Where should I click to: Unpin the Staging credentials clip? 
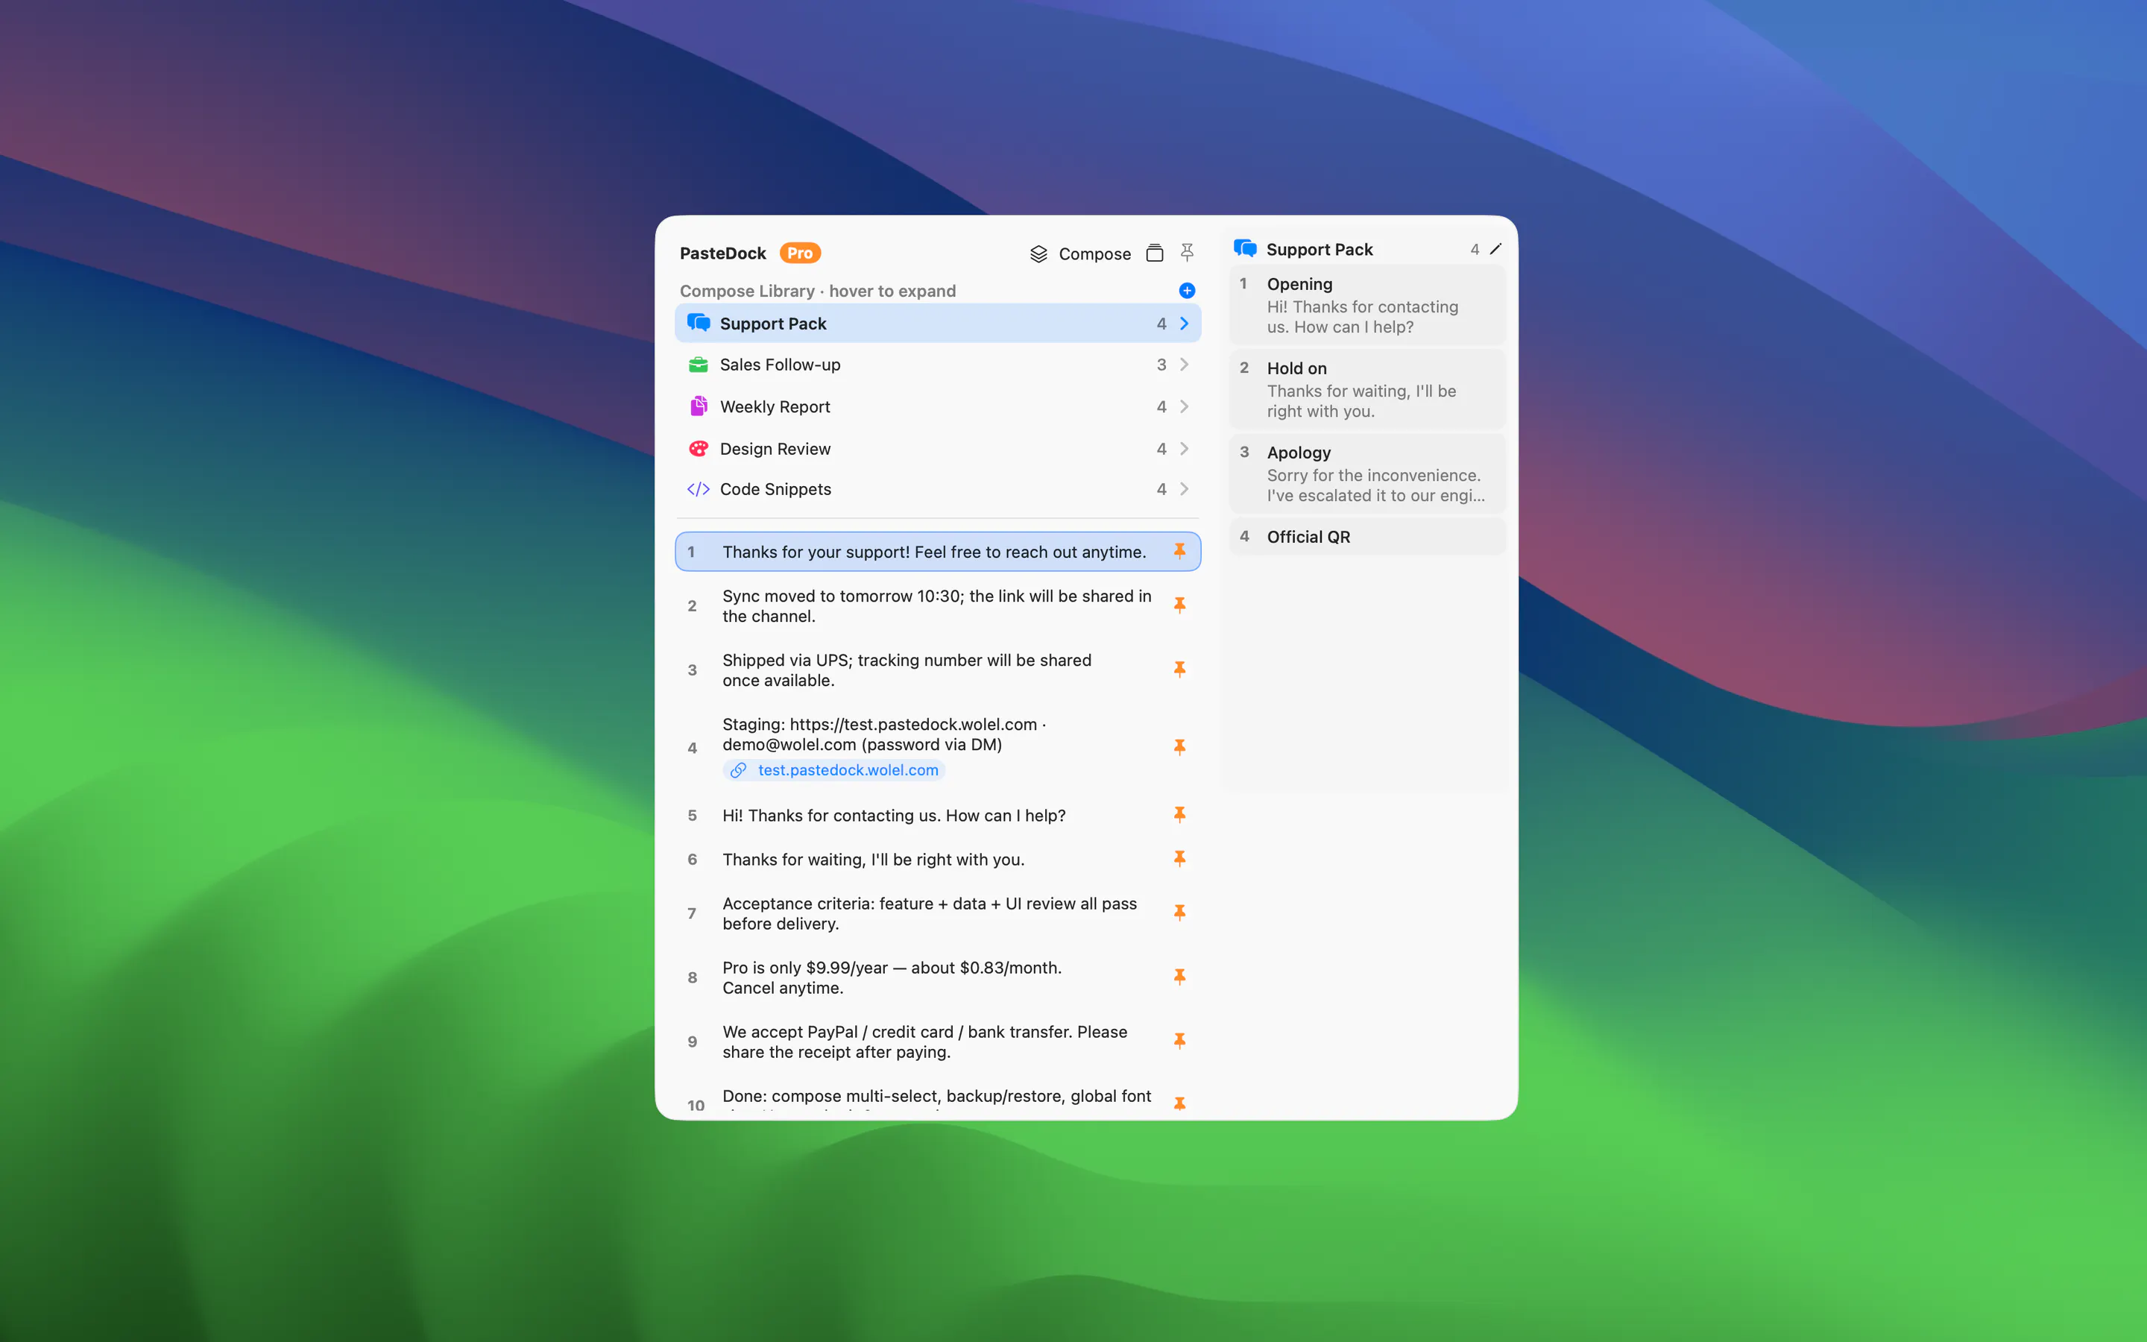1180,747
